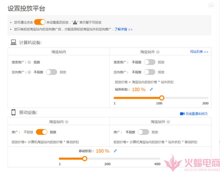Click the warning triangle icon in the tips
This screenshot has height=172, width=220.
[x=75, y=22]
